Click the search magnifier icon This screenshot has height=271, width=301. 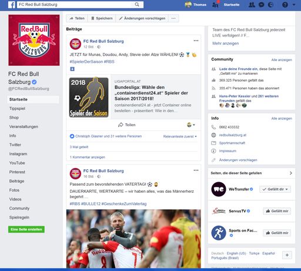point(137,5)
